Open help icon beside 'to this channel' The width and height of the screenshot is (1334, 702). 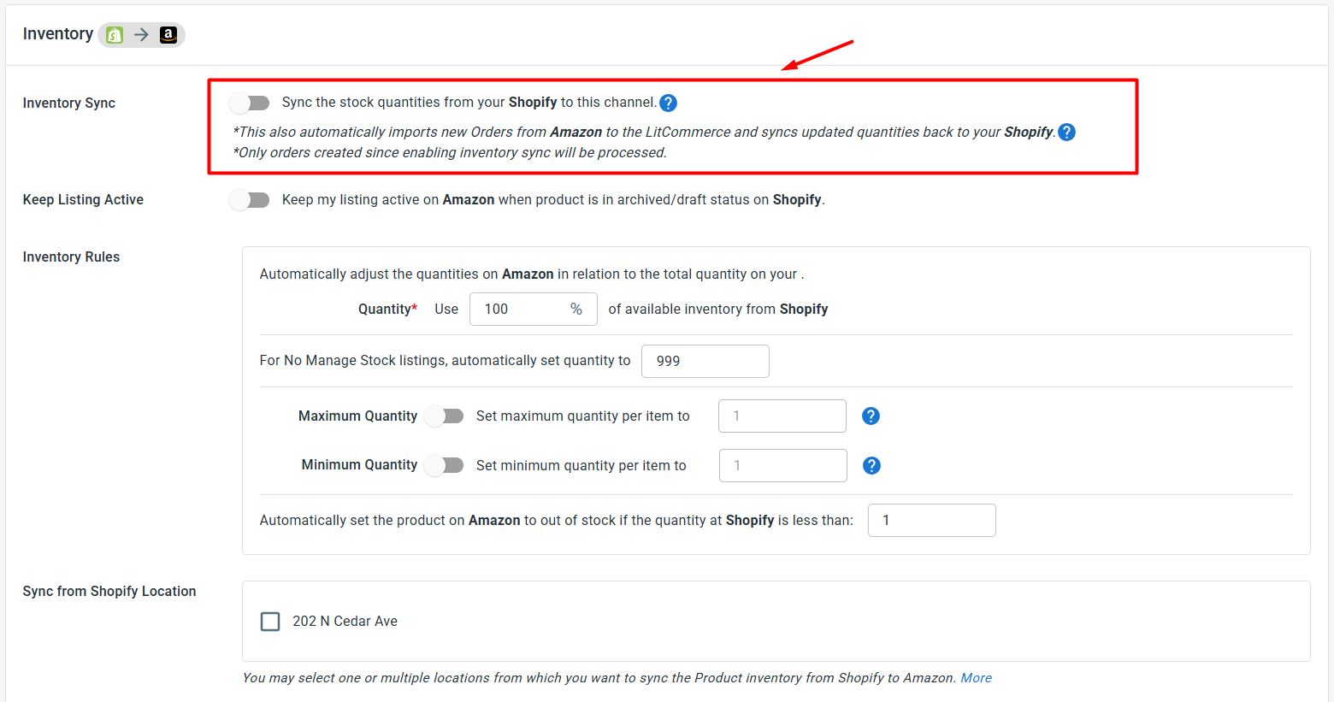pos(669,103)
